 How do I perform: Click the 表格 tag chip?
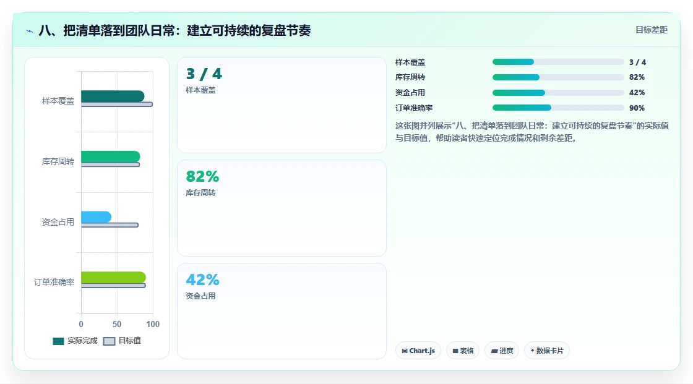pyautogui.click(x=463, y=351)
